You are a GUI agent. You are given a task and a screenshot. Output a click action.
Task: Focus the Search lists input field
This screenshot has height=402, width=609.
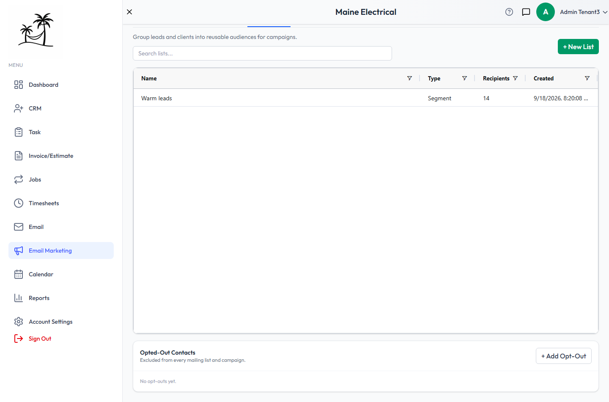(262, 53)
